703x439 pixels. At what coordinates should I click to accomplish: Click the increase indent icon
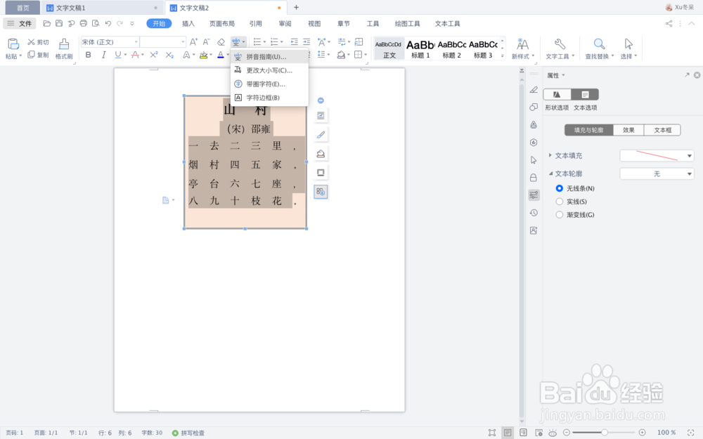point(307,42)
